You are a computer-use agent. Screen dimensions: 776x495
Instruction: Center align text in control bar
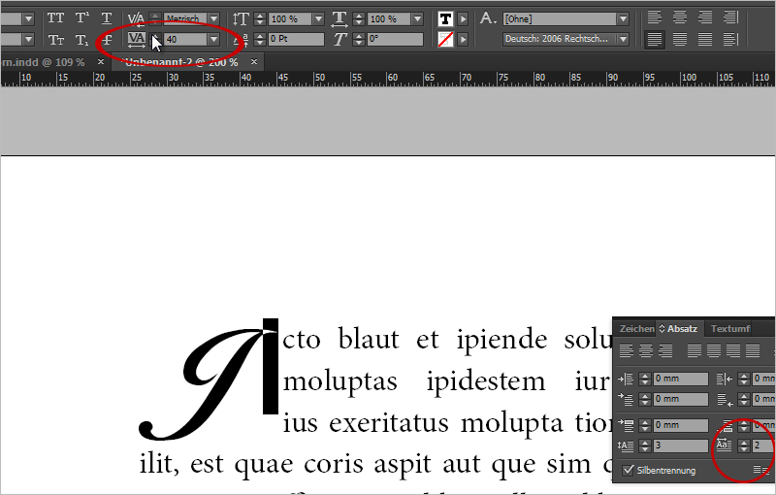(680, 17)
